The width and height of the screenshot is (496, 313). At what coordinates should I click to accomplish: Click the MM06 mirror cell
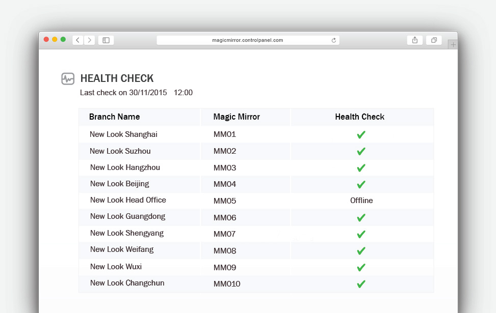tap(225, 218)
